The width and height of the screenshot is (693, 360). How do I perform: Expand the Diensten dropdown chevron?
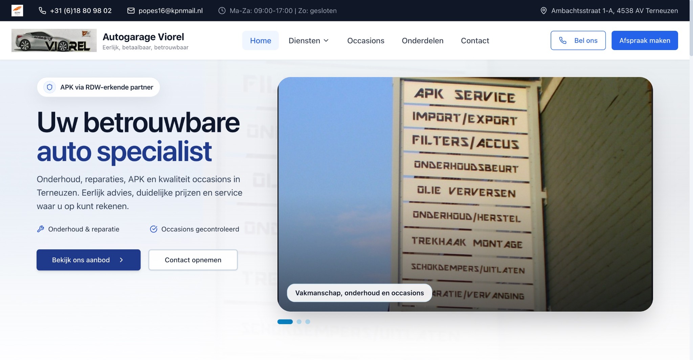(x=326, y=41)
